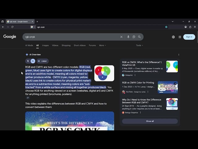The width and height of the screenshot is (198, 149).
Task: Open the Google apps grid
Action: click(180, 37)
